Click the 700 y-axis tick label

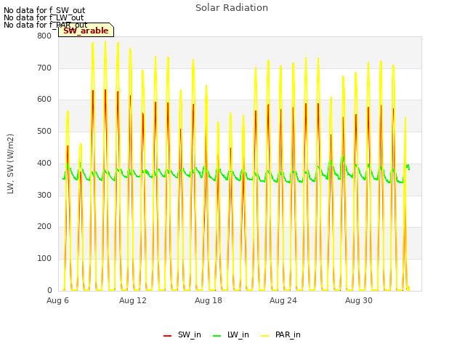(44, 68)
